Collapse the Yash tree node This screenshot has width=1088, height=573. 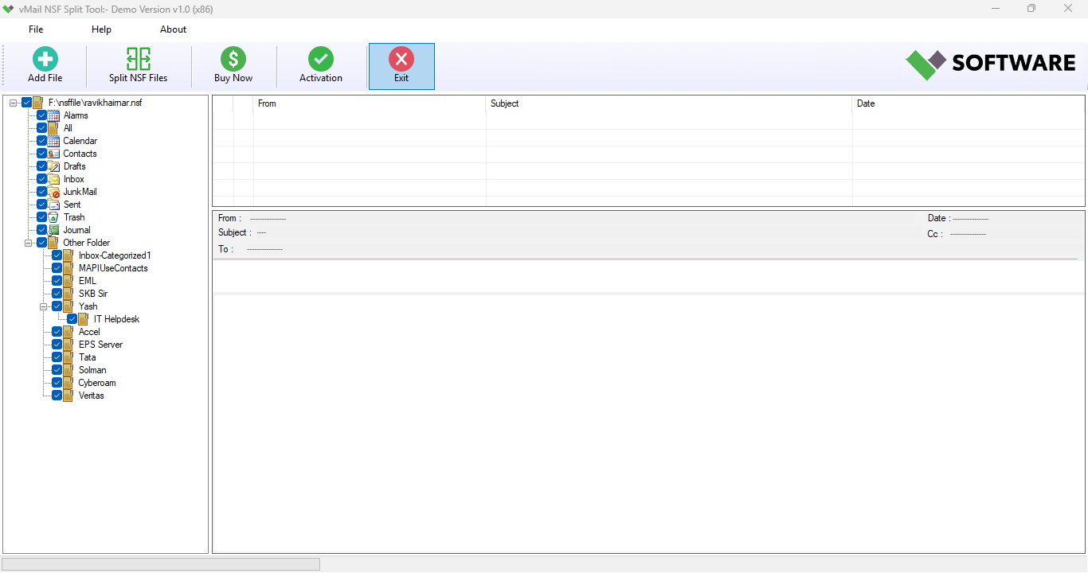click(x=44, y=306)
